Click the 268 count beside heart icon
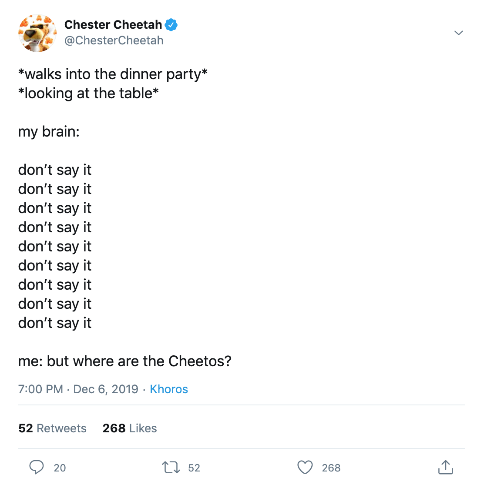 [331, 468]
